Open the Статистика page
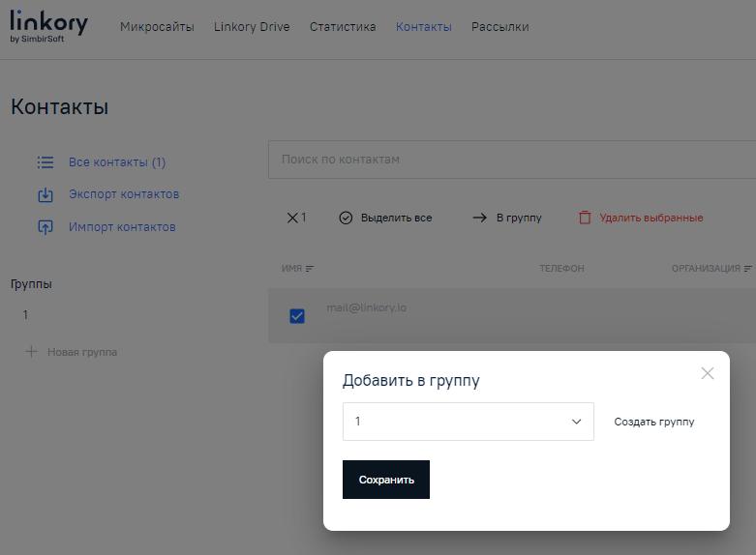Viewport: 756px width, 555px height. (x=343, y=27)
